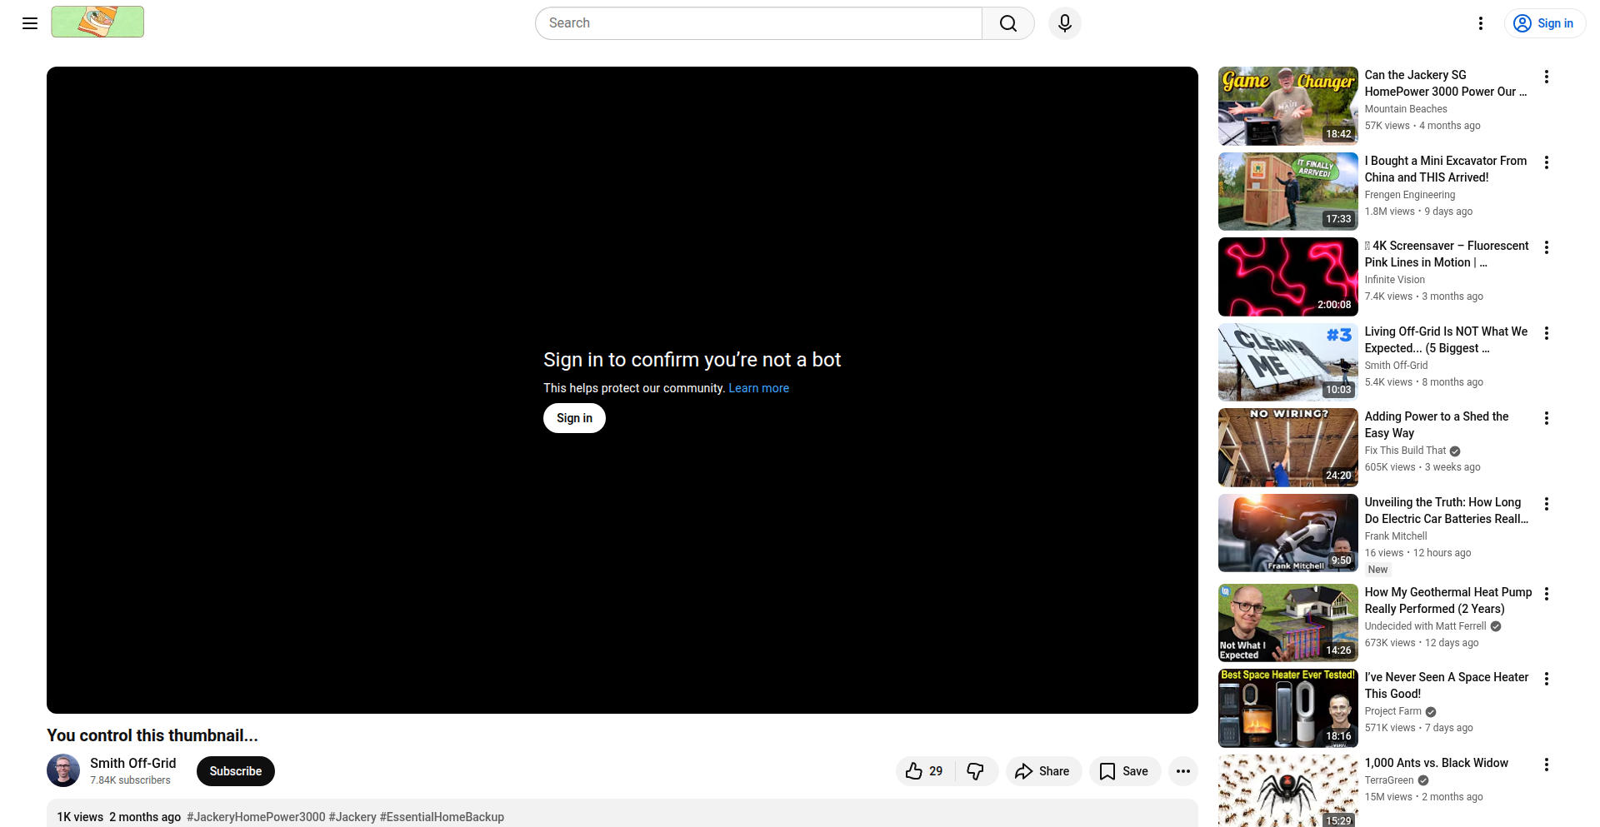Image resolution: width=1600 pixels, height=827 pixels.
Task: Open title 'Adding Power to a Shed the Easy Way'
Action: pos(1437,425)
